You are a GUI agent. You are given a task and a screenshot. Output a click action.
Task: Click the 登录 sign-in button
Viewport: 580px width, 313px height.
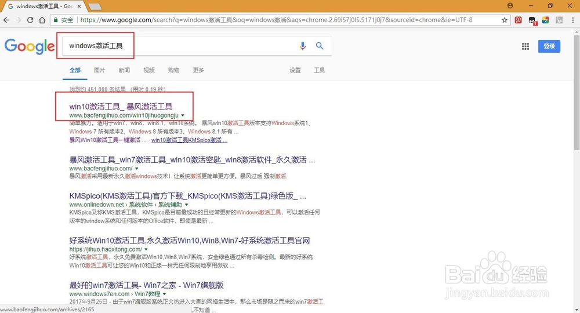[549, 46]
